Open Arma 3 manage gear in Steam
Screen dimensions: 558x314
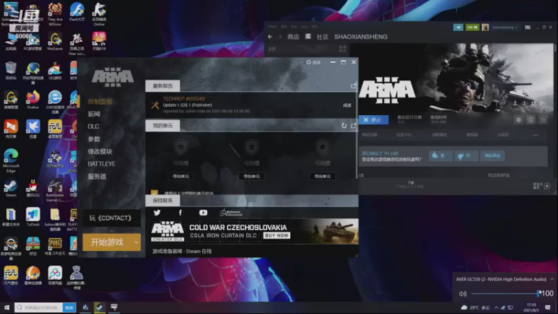pyautogui.click(x=518, y=120)
